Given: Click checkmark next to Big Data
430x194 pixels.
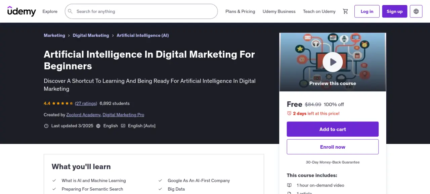Looking at the screenshot, I should (160, 189).
